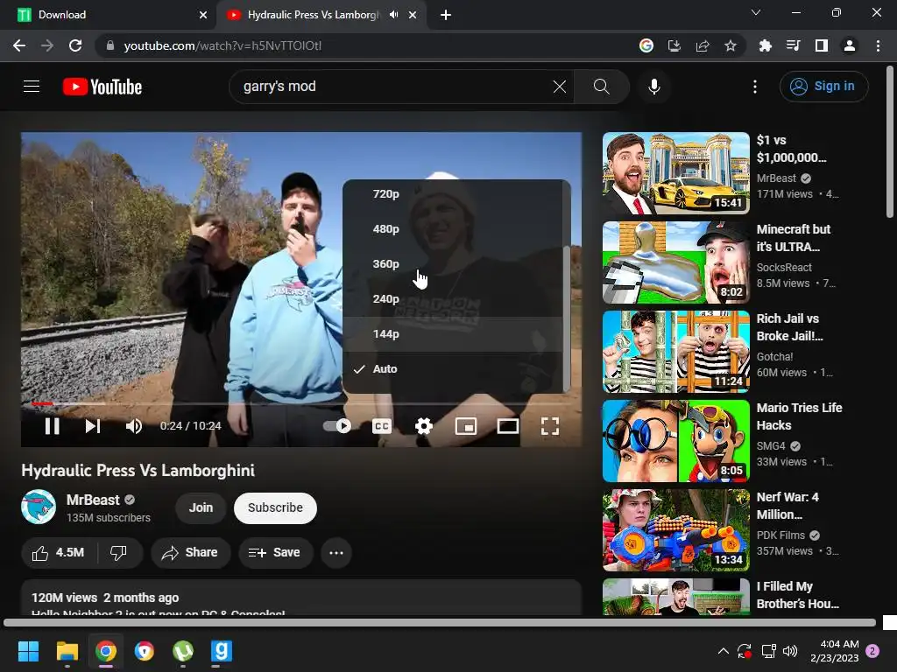The image size is (897, 672).
Task: Choose 240p quality option
Action: click(453, 299)
